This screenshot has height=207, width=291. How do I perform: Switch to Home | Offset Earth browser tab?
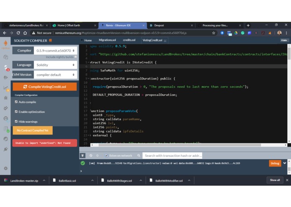(74, 26)
